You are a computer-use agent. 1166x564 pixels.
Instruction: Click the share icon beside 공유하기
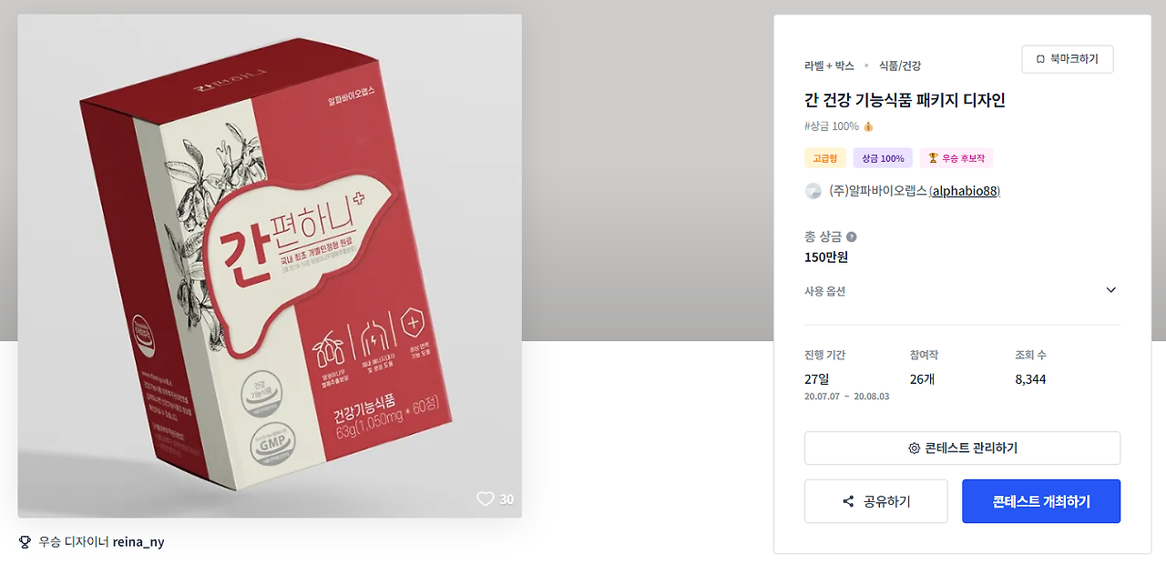pyautogui.click(x=848, y=501)
